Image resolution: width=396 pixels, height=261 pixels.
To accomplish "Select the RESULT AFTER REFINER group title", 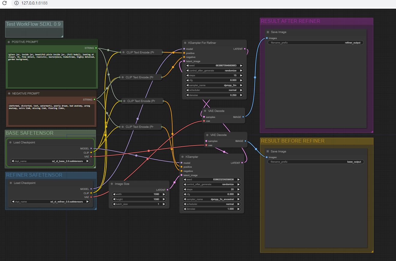I will [x=290, y=21].
